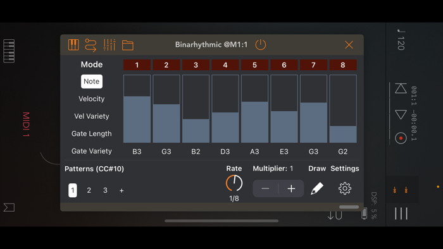Click the Multiplier: 1 label

pyautogui.click(x=273, y=169)
